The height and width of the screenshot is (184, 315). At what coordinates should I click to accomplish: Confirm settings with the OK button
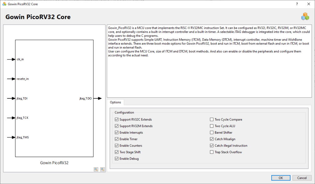[x=281, y=178]
